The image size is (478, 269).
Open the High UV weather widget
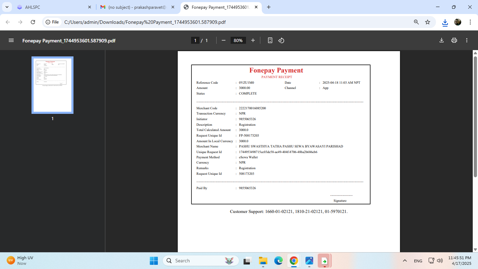click(20, 261)
